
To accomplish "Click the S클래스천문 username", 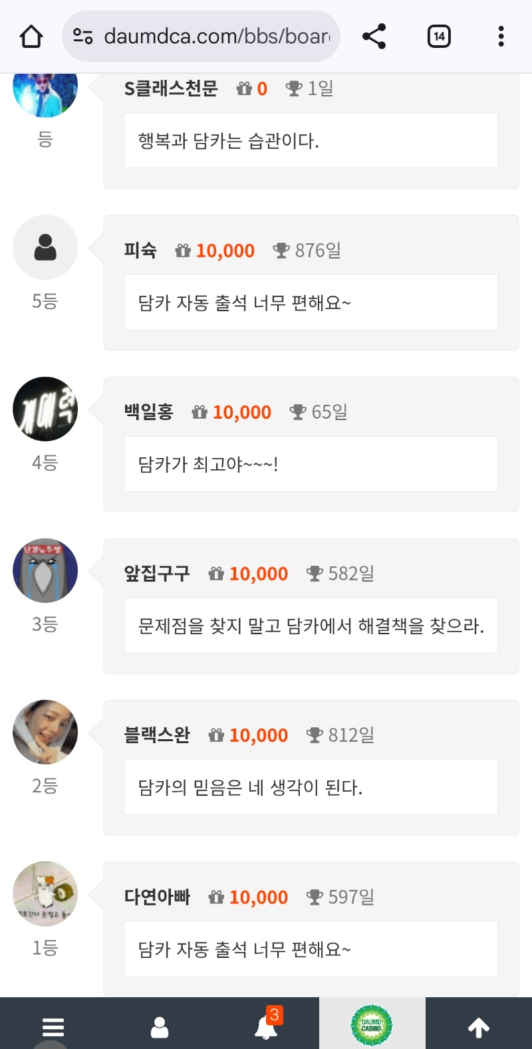I will point(171,88).
